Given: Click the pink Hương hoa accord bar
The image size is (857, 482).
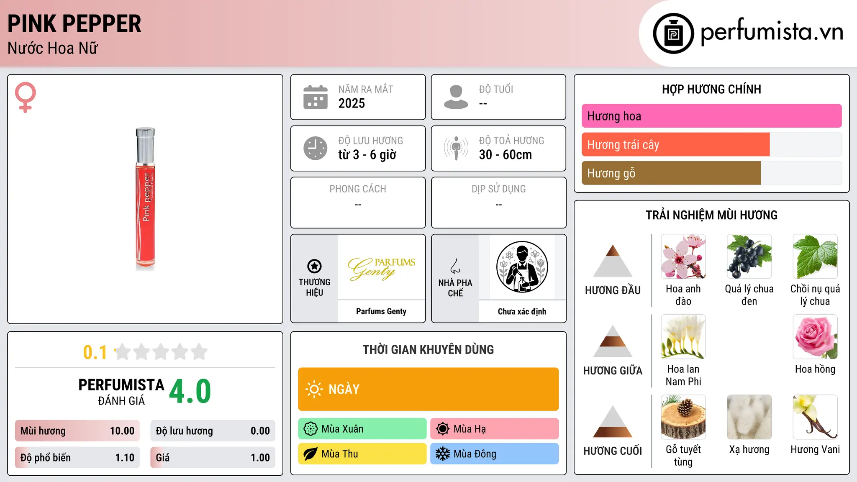Looking at the screenshot, I should pyautogui.click(x=711, y=116).
